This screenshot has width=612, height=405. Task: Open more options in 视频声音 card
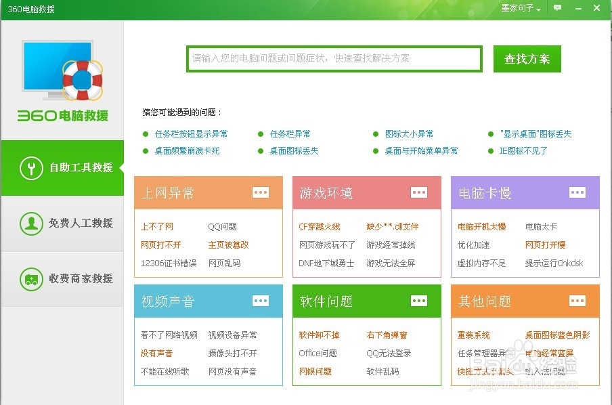click(261, 301)
